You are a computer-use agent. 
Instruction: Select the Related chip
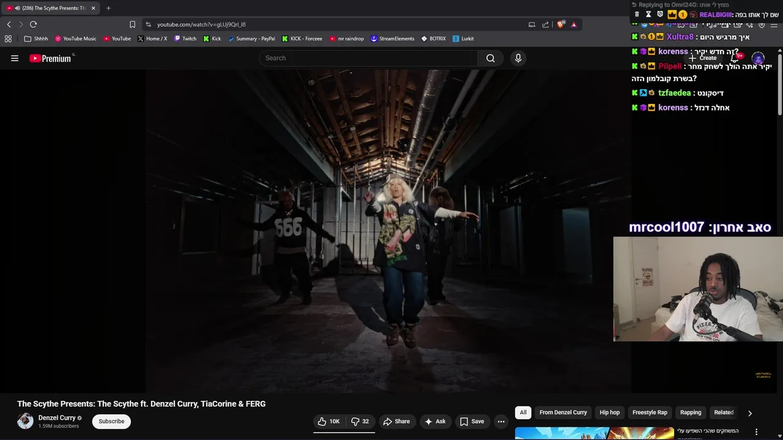[724, 413]
